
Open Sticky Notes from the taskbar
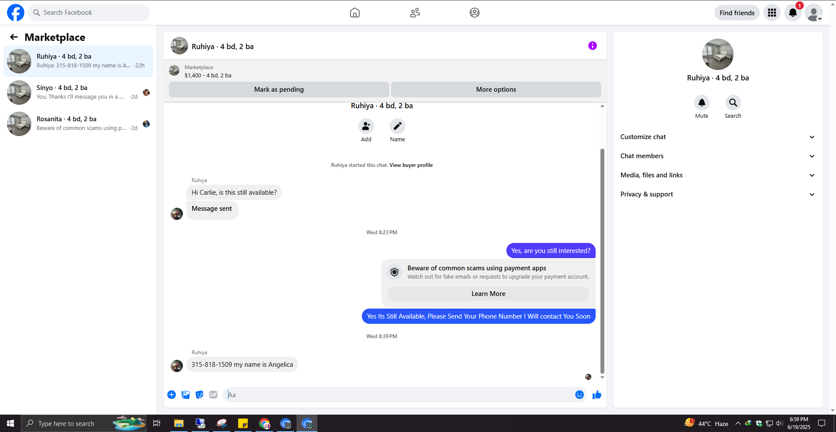point(243,423)
